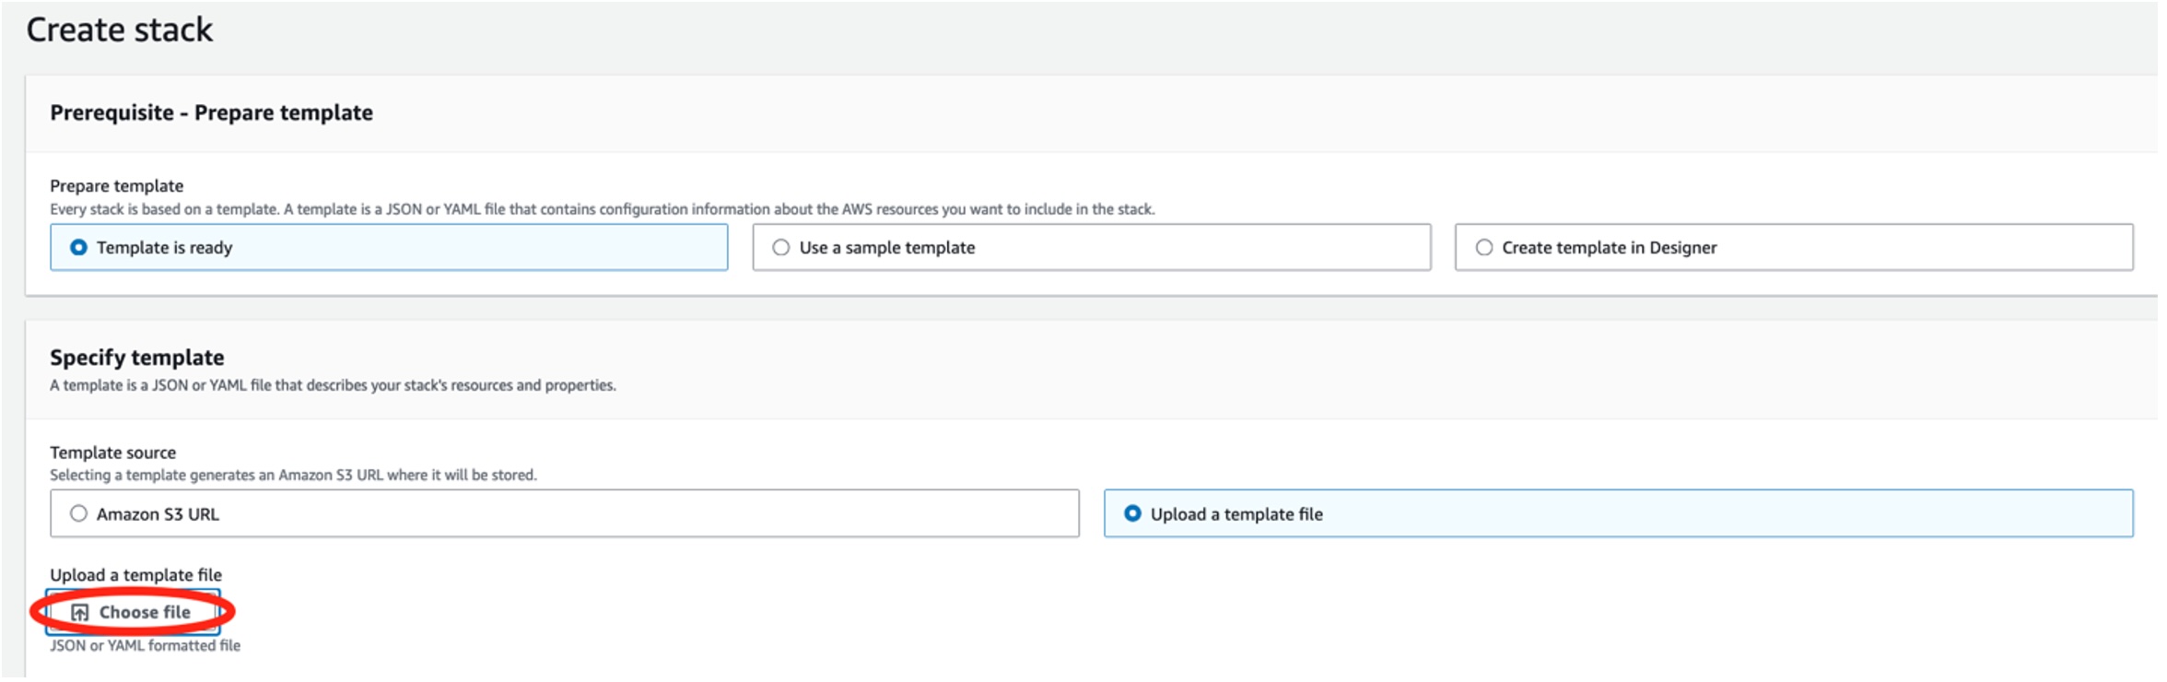Click the 'Prepare template' field label
This screenshot has width=2167, height=682.
(117, 186)
